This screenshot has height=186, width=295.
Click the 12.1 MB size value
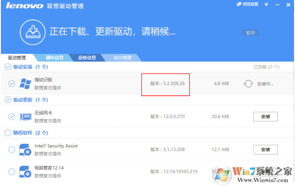click(220, 150)
